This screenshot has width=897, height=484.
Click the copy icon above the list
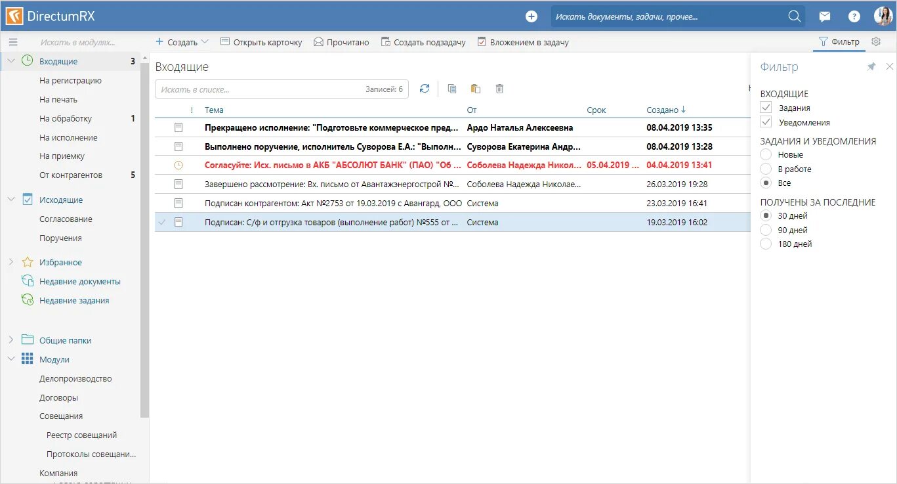451,88
